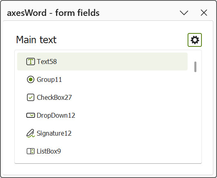Close the axesWord form fields pane
Image resolution: width=217 pixels, height=178 pixels.
coord(204,13)
